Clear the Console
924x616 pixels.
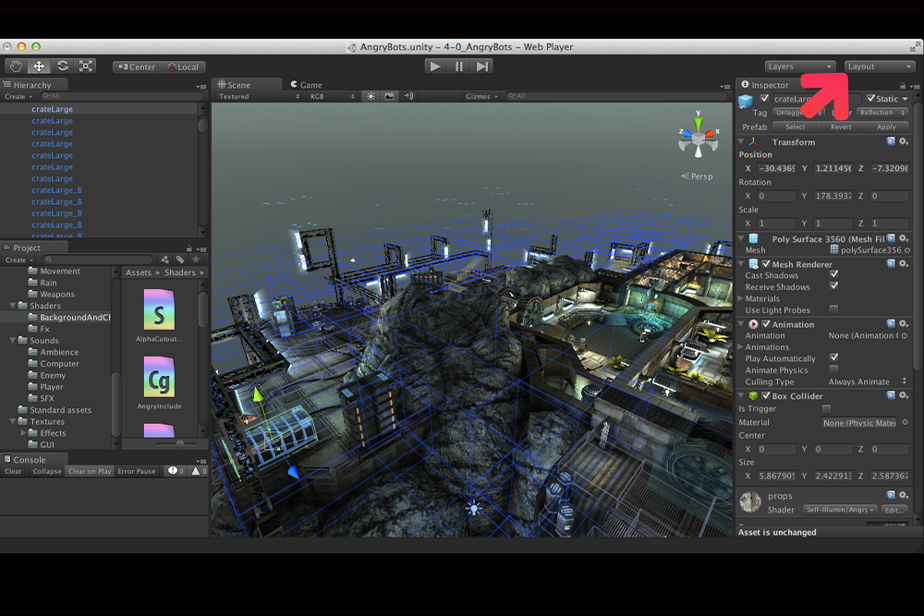coord(13,471)
